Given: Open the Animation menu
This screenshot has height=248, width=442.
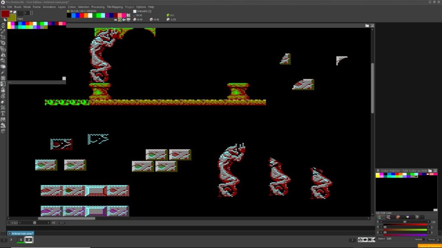Looking at the screenshot, I should point(49,7).
